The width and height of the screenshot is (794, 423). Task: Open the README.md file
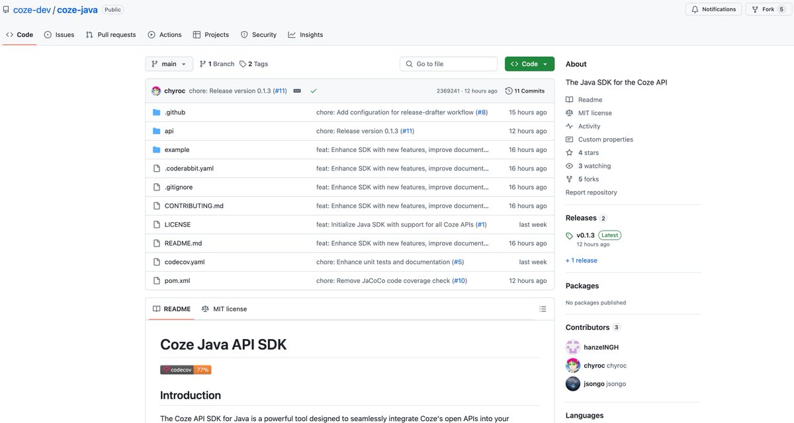click(183, 243)
